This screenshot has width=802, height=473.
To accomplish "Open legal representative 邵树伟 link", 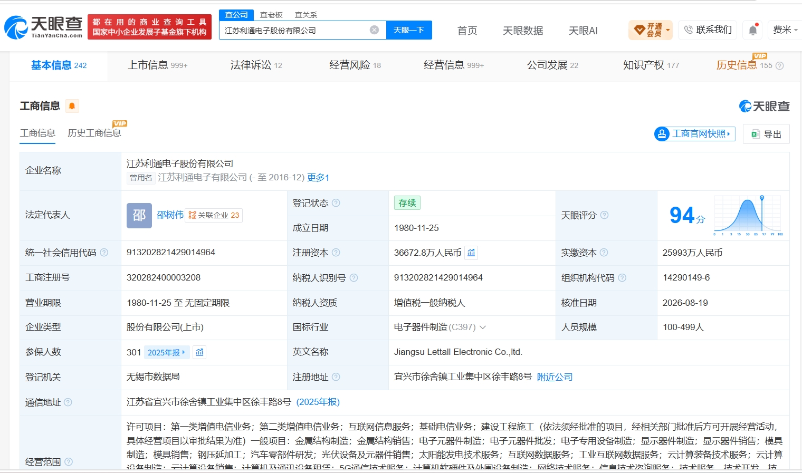I will point(170,215).
